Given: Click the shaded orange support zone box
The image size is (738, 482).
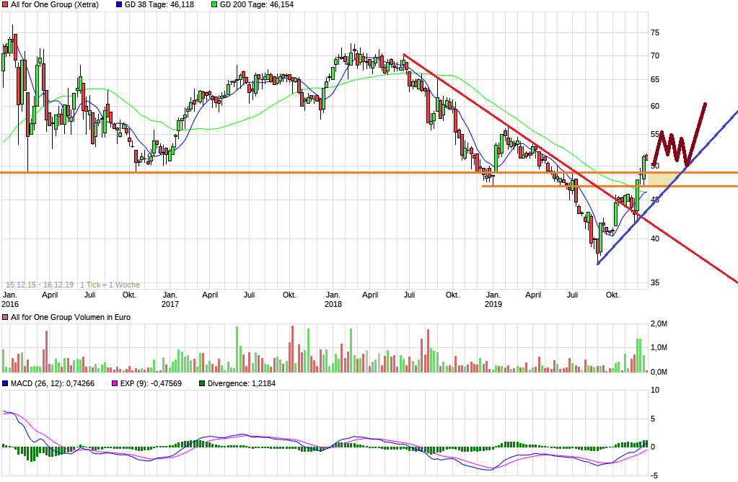Looking at the screenshot, I should click(665, 179).
